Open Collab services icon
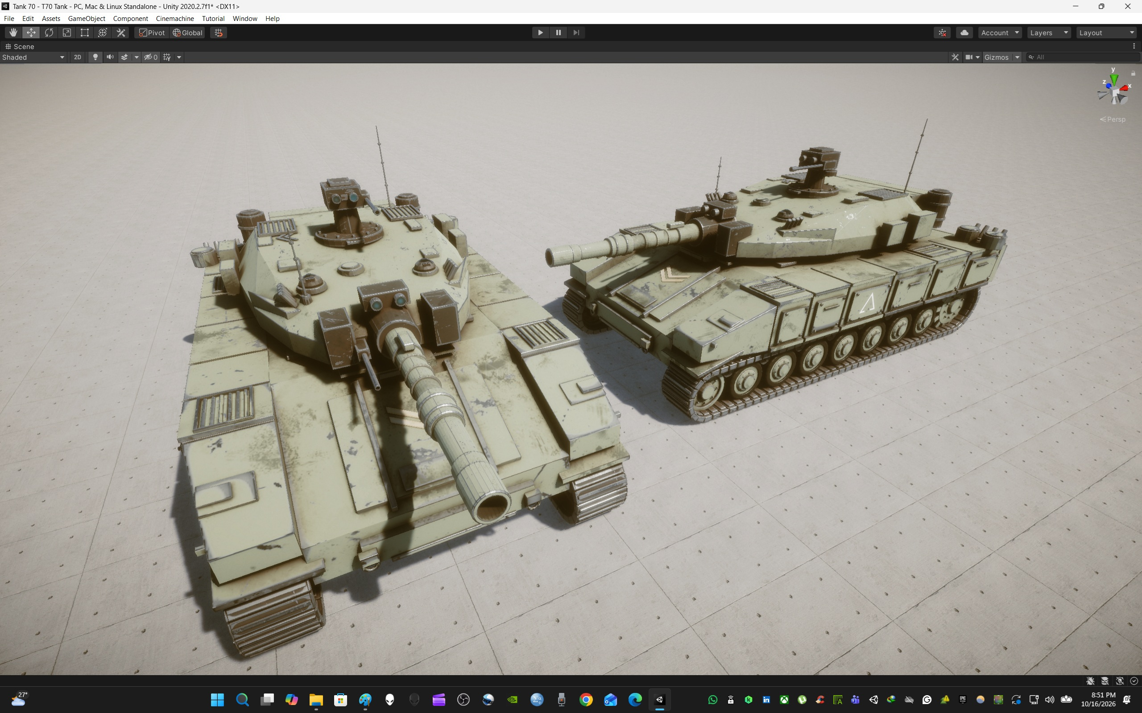1142x713 pixels. point(943,33)
